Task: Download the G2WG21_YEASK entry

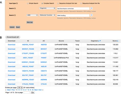Action: [x=11, y=62]
